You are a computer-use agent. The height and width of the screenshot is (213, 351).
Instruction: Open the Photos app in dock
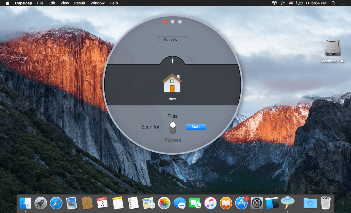pyautogui.click(x=164, y=204)
